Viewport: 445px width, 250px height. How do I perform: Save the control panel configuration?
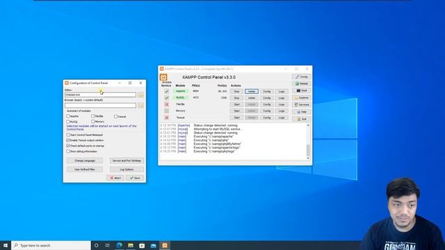[x=135, y=178]
